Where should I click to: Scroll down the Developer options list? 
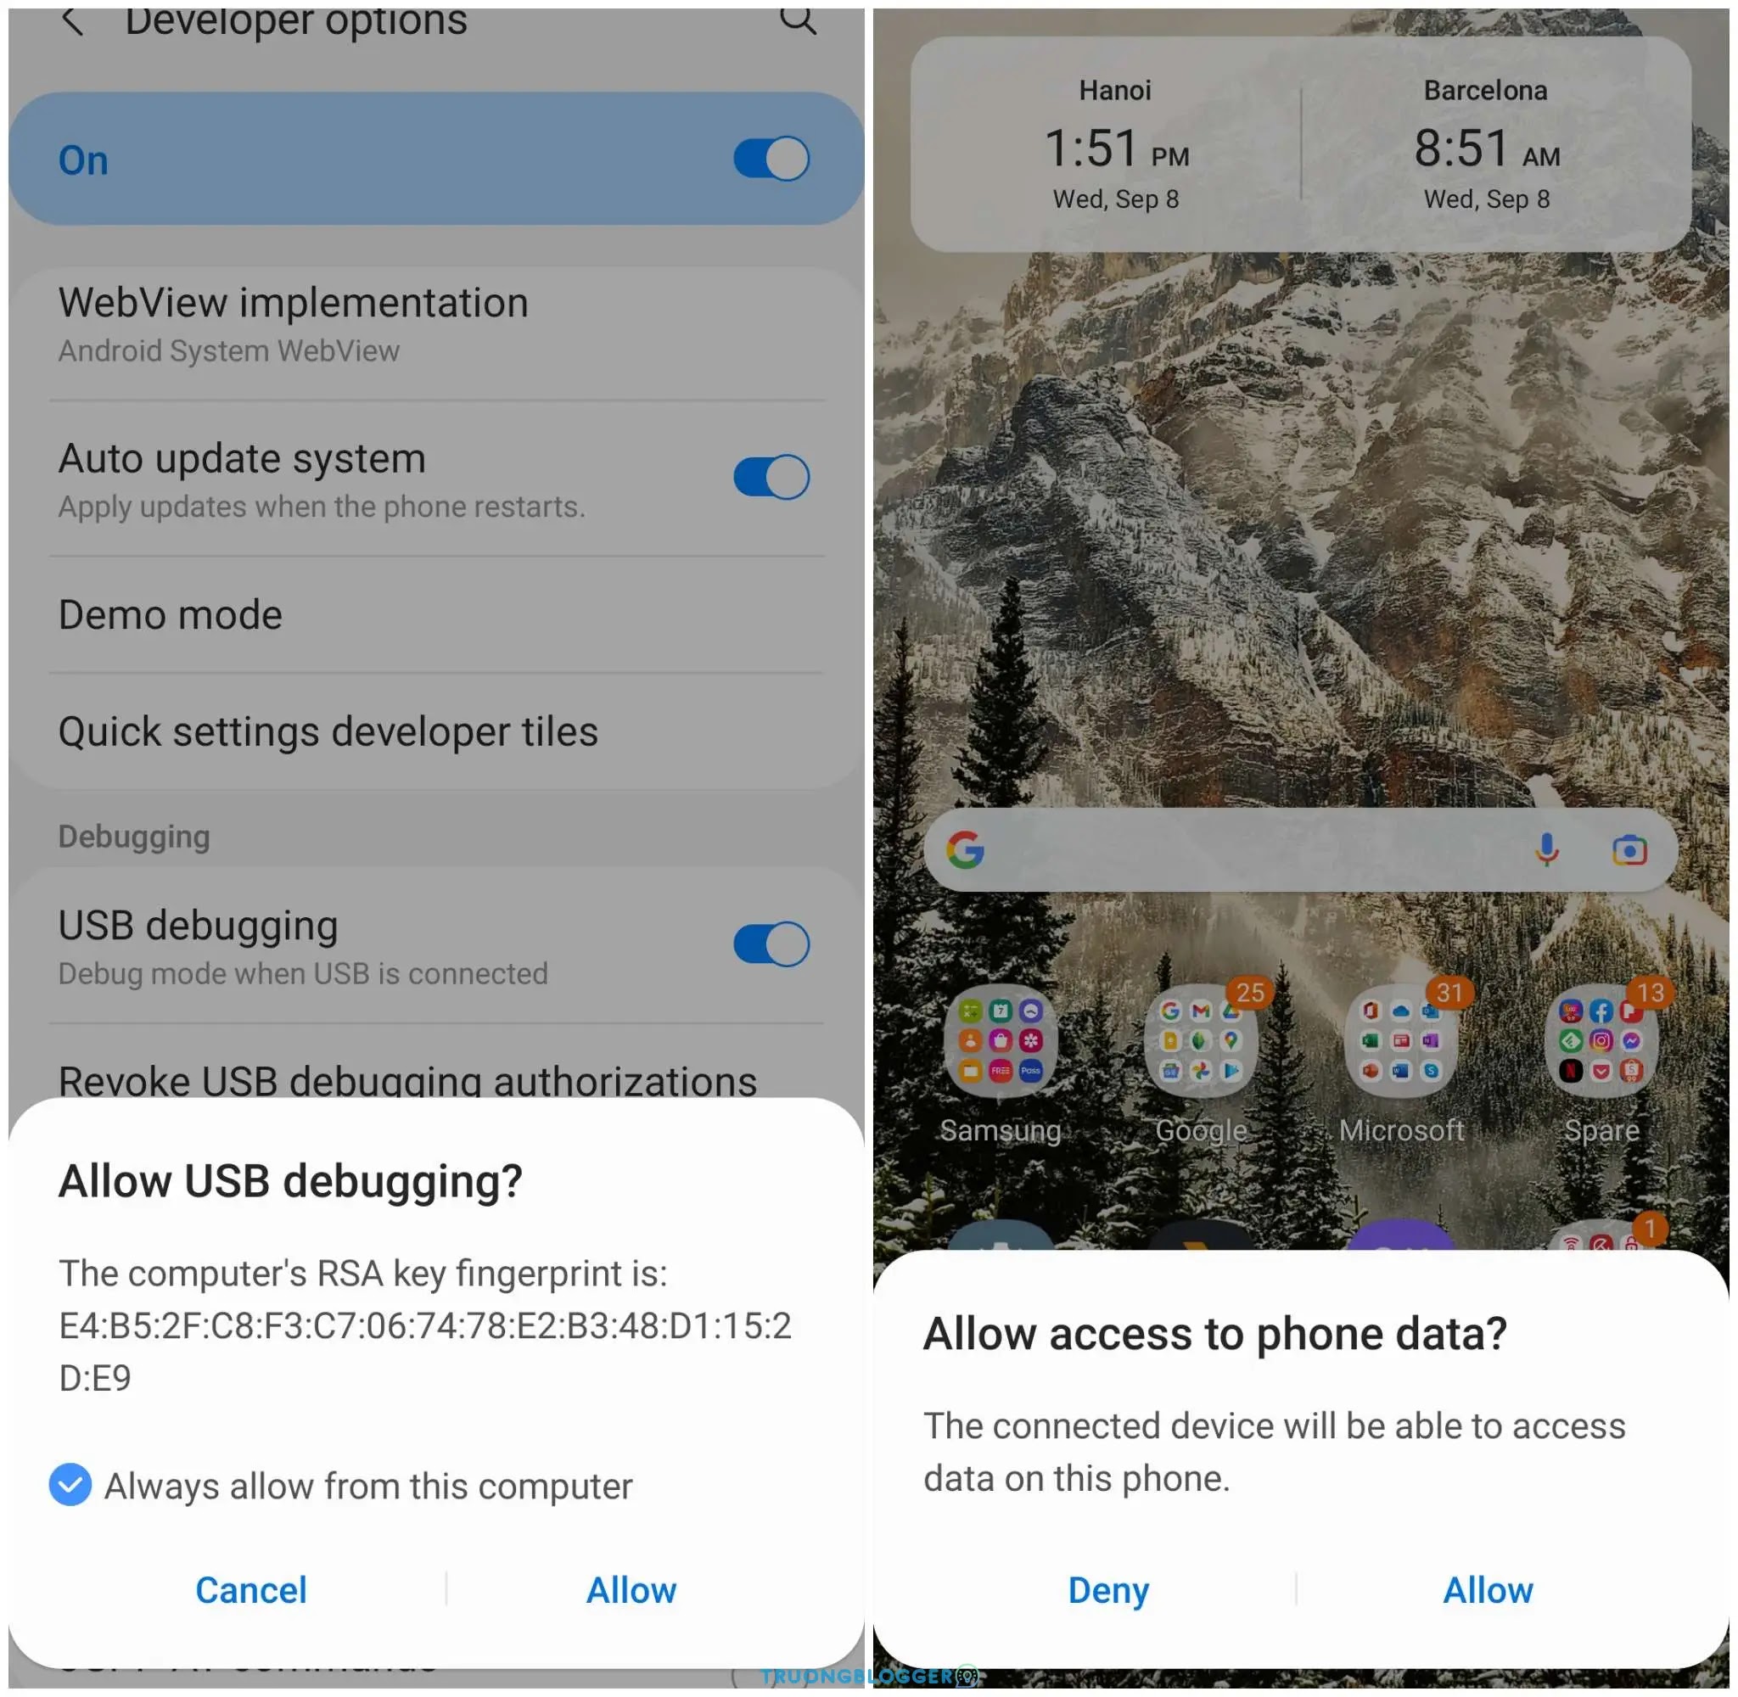(x=435, y=622)
